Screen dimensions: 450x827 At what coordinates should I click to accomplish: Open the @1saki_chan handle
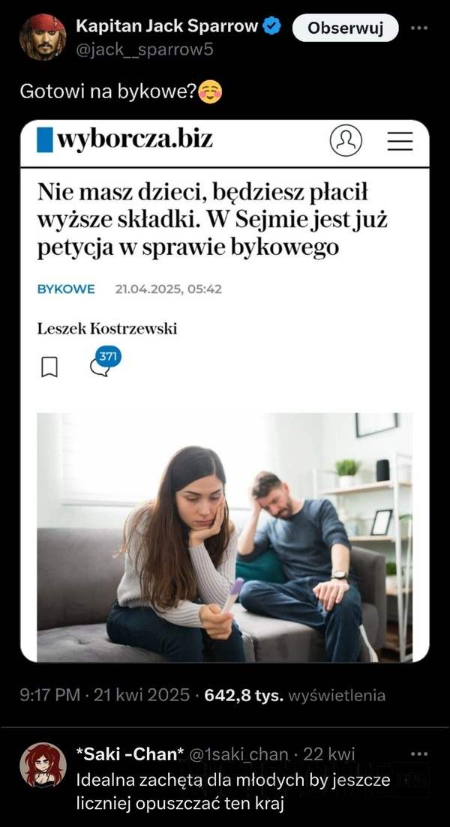239,754
